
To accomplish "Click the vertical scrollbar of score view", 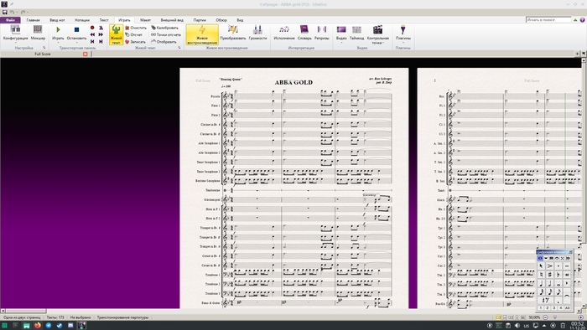I will point(584,183).
